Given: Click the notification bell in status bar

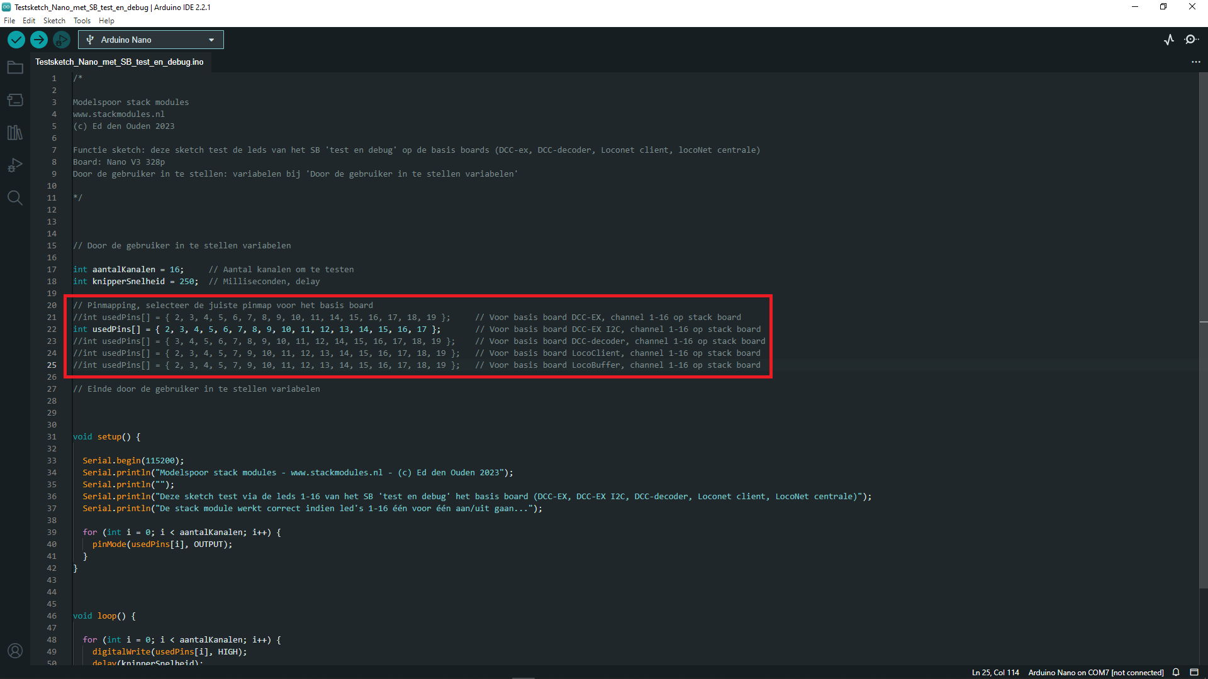Looking at the screenshot, I should click(1175, 672).
